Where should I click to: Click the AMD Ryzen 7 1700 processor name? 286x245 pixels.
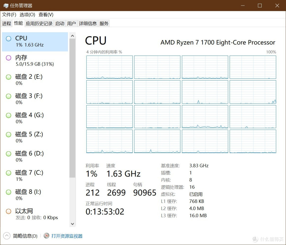pyautogui.click(x=218, y=43)
